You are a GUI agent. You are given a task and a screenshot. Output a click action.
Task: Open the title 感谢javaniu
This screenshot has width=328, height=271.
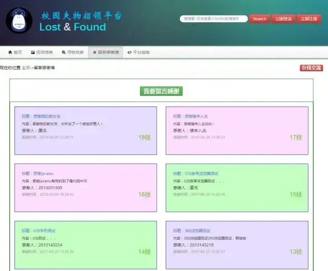38,173
